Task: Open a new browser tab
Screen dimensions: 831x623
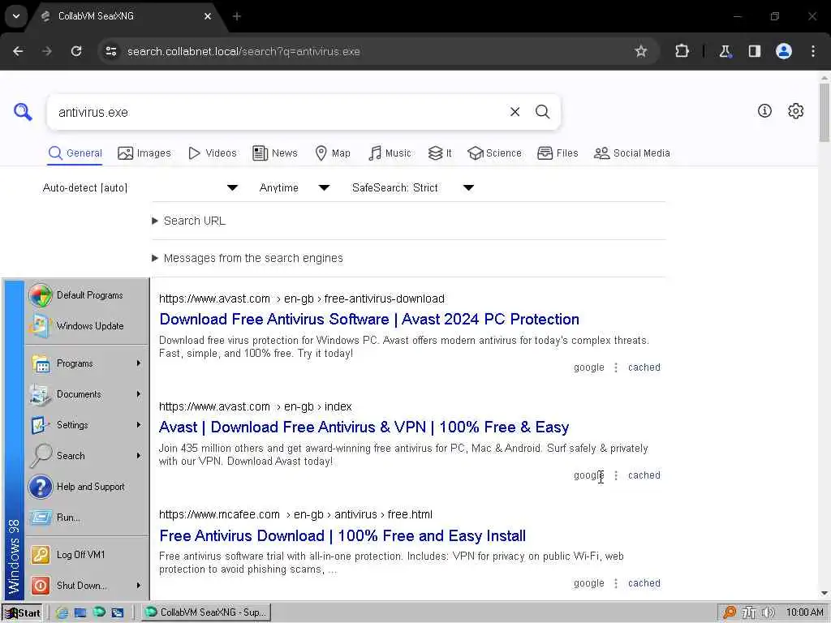Action: (237, 16)
